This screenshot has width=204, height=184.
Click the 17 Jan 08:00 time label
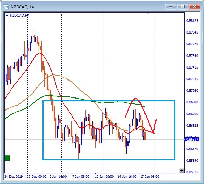pos(149,177)
